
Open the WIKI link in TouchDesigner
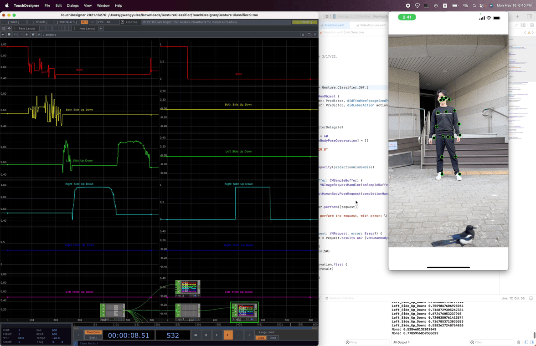pyautogui.click(x=14, y=22)
